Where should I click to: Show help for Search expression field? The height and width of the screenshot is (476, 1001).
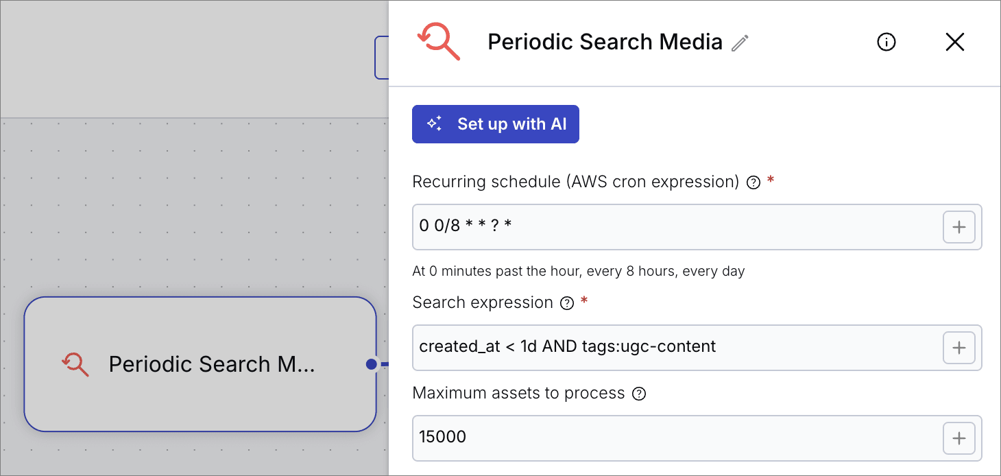pyautogui.click(x=566, y=303)
